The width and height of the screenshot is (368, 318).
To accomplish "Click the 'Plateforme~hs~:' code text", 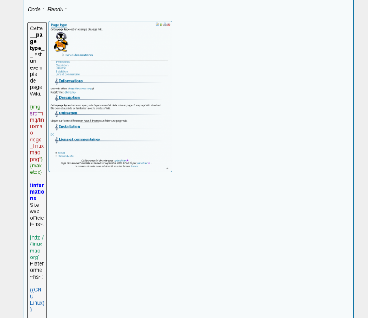I will (37, 270).
